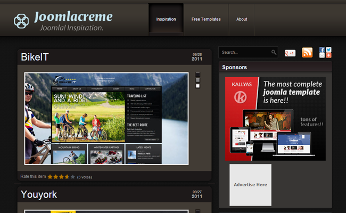Viewport: 346px width, 213px height.
Task: Click the search magnifier icon
Action: pos(274,52)
